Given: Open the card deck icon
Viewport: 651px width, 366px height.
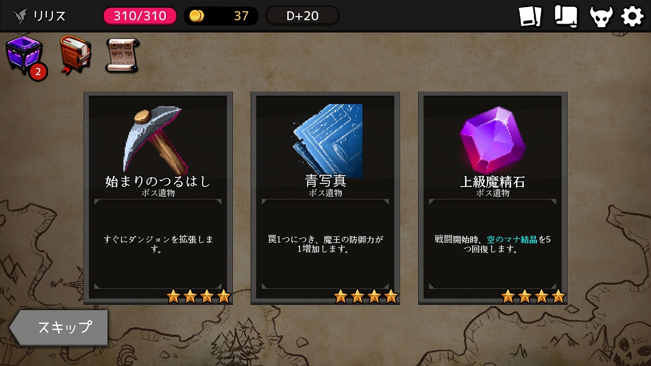Looking at the screenshot, I should tap(531, 16).
